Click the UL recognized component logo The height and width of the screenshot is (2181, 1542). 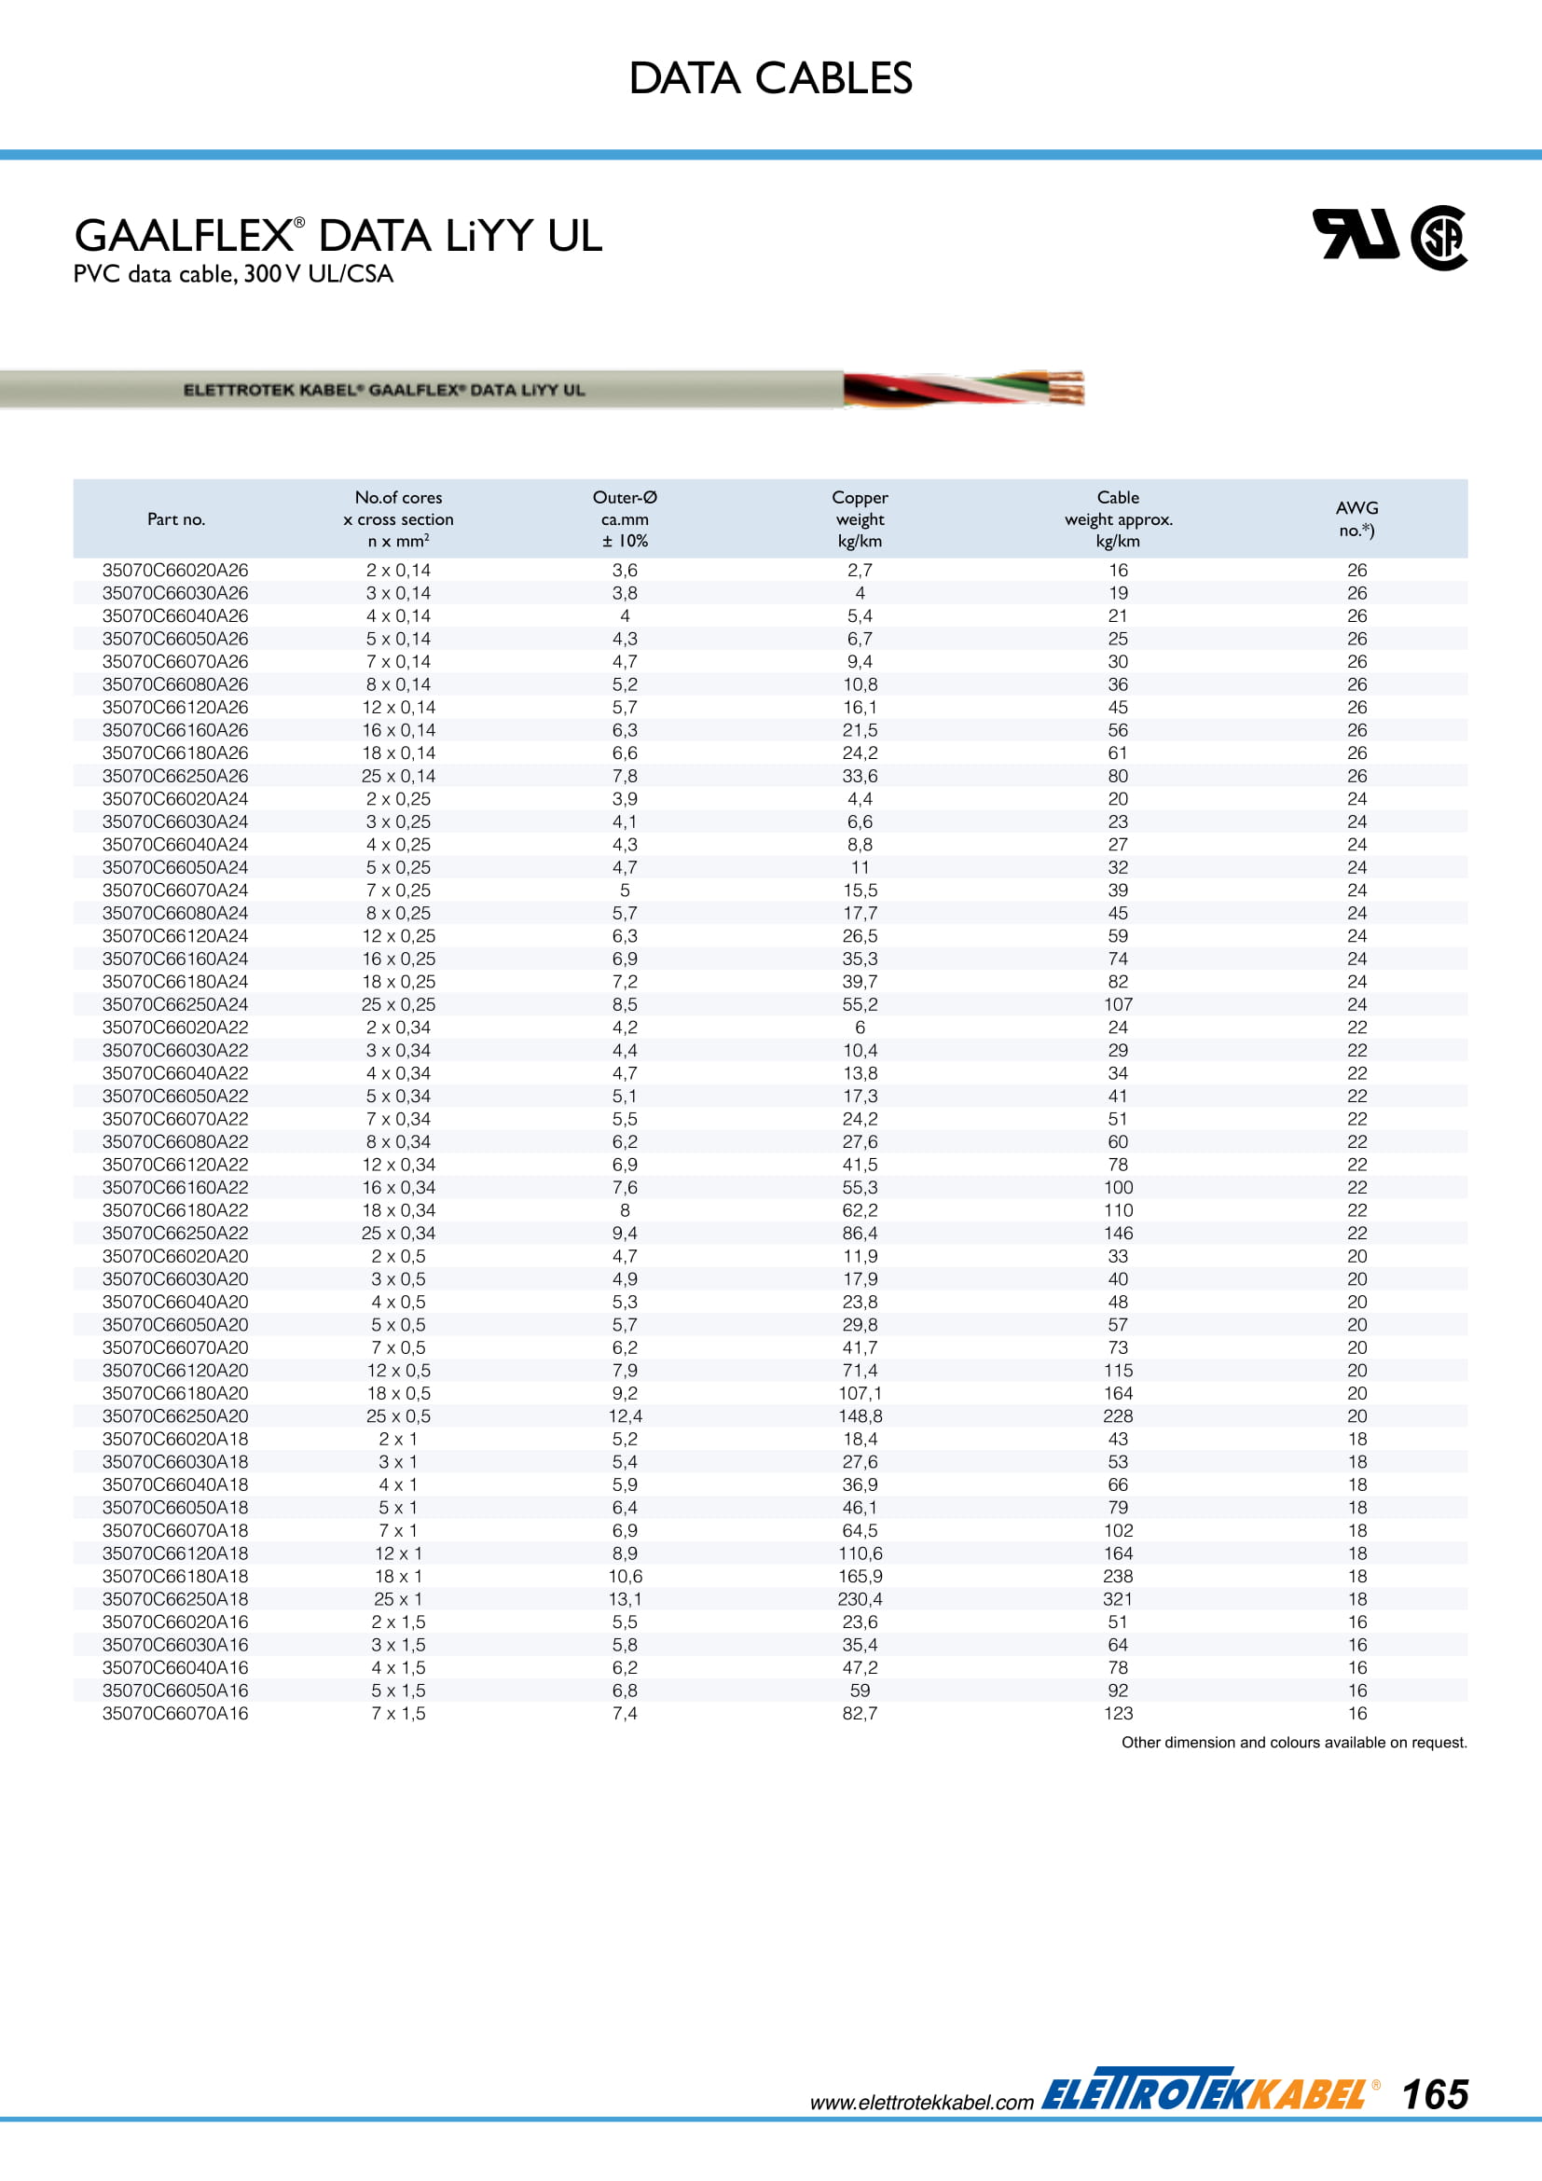[x=1355, y=234]
